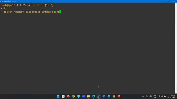
Task: Open the blue round app beside Get Help
Action: tap(84, 96)
